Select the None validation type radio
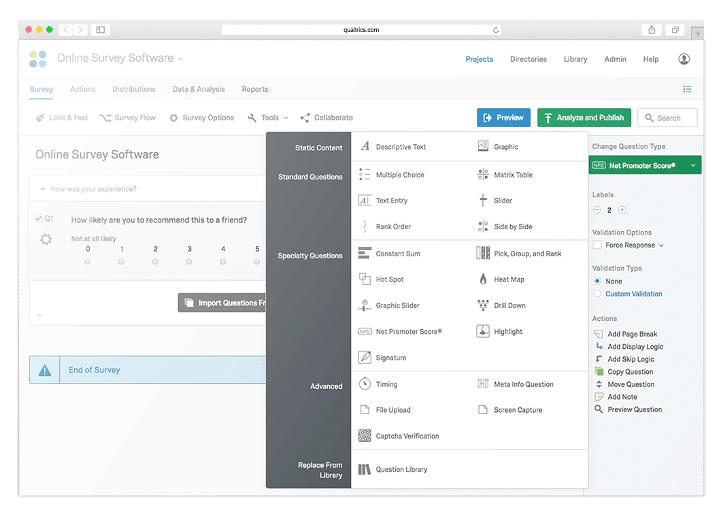Viewport: 721px width, 514px height. click(597, 281)
